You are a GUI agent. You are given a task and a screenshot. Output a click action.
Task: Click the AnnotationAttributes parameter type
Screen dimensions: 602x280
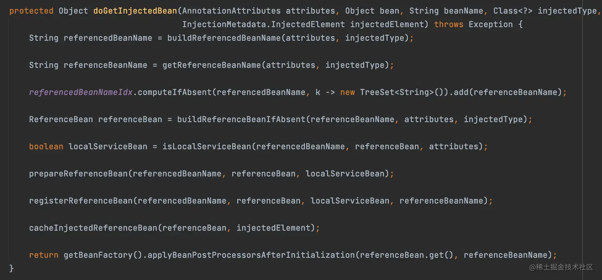pos(231,11)
